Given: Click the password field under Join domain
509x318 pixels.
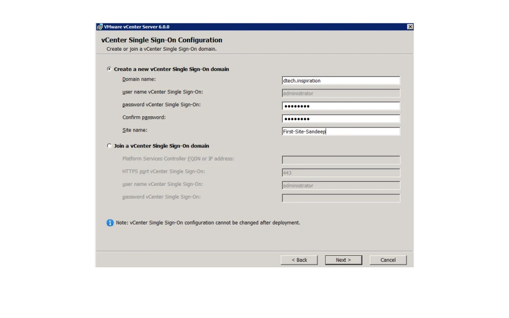Looking at the screenshot, I should point(341,198).
